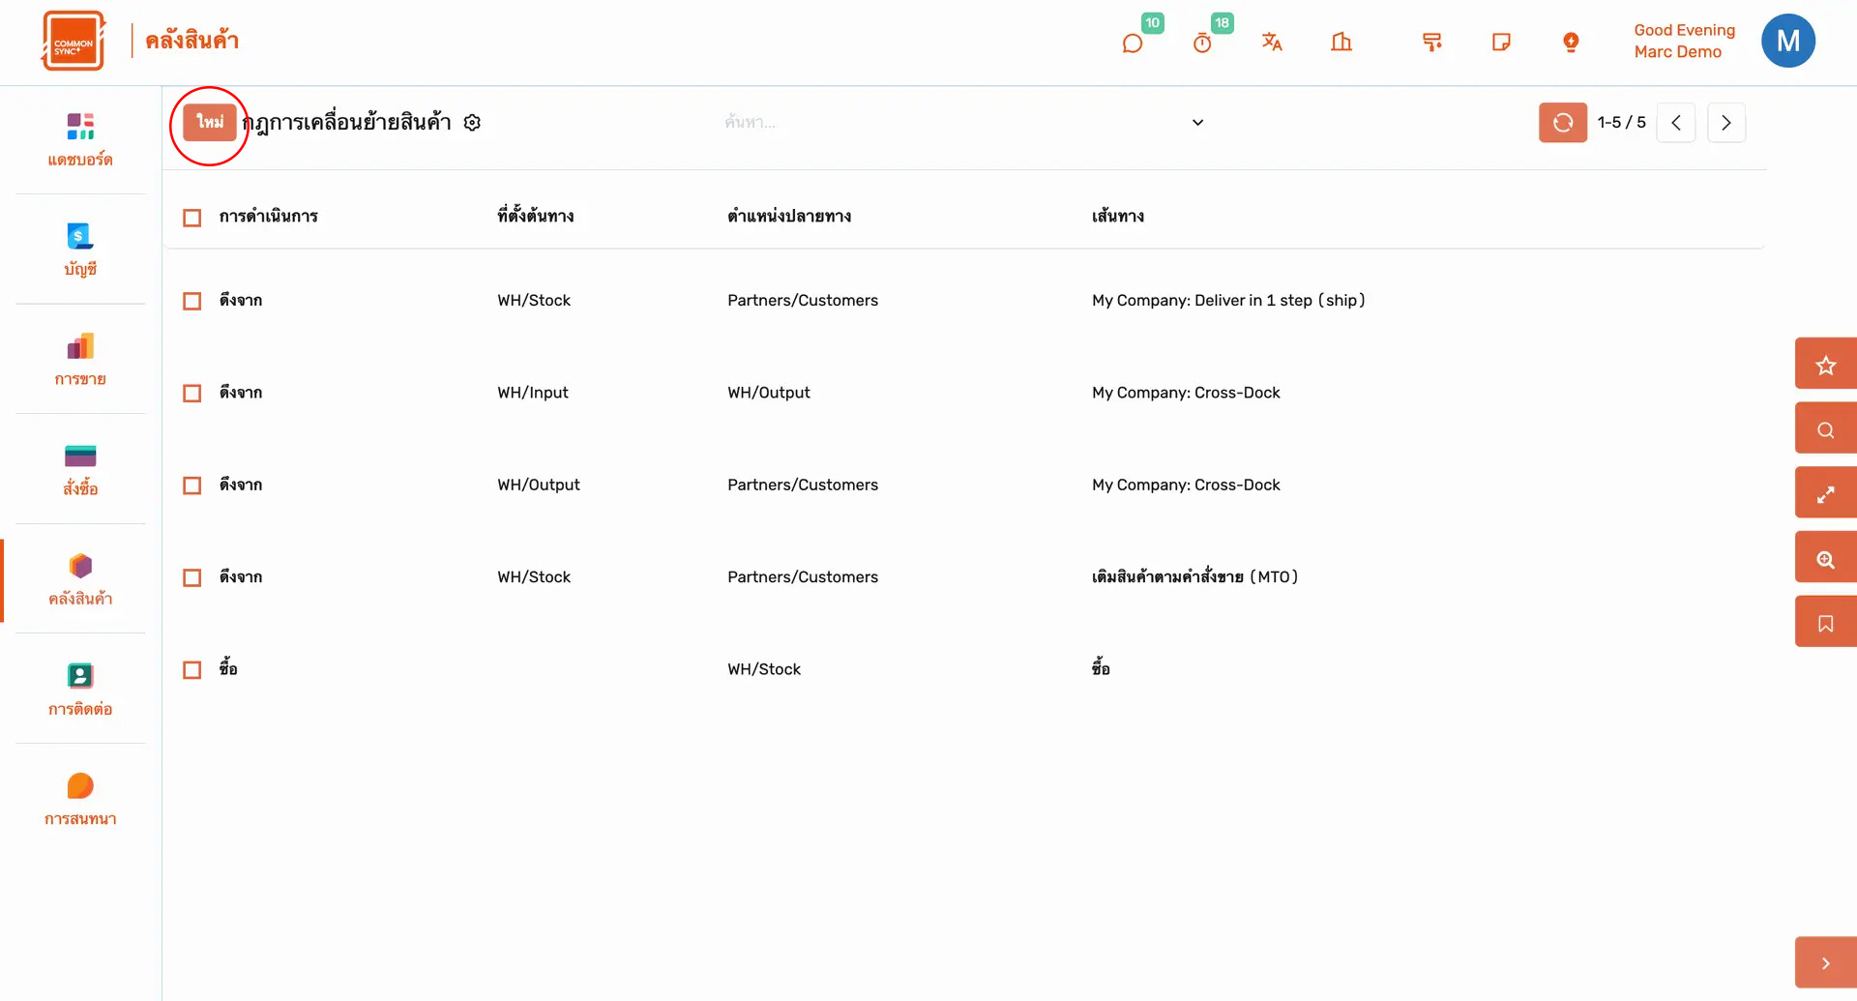Click Good Evening Marc Demo greeting
This screenshot has height=1001, width=1857.
coord(1684,42)
